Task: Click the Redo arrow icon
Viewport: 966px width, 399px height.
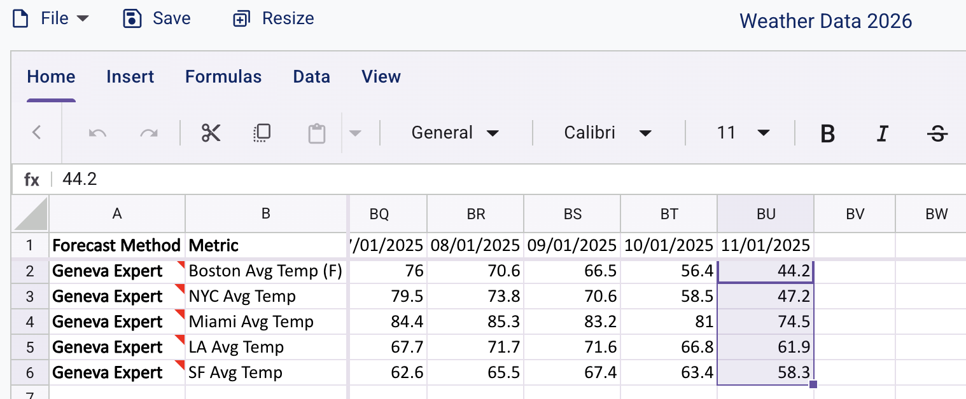Action: pos(149,133)
